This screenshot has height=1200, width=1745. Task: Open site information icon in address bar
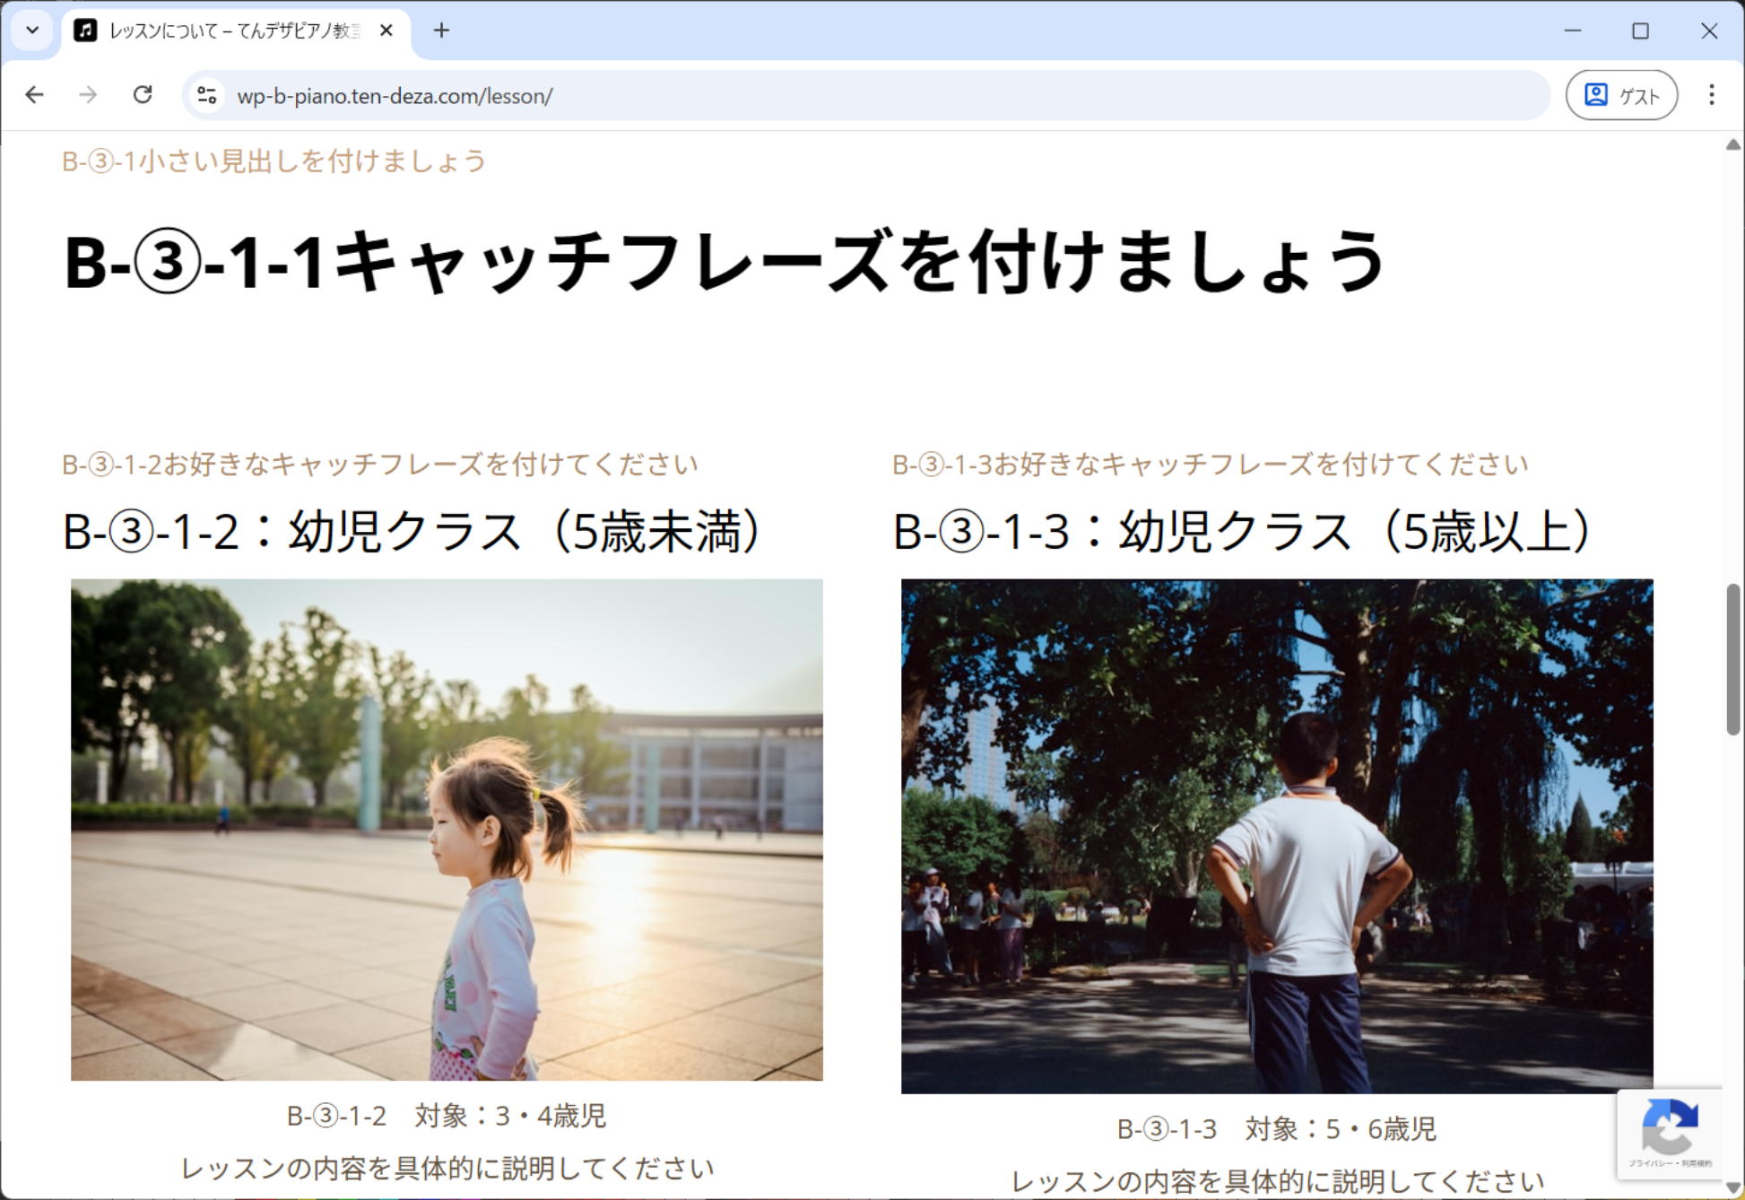[207, 95]
